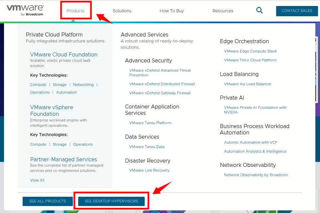This screenshot has height=213, width=320.
Task: Open the Resources menu
Action: (223, 11)
